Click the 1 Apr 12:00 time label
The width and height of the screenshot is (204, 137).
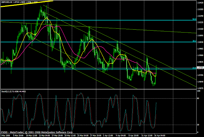[108, 136]
